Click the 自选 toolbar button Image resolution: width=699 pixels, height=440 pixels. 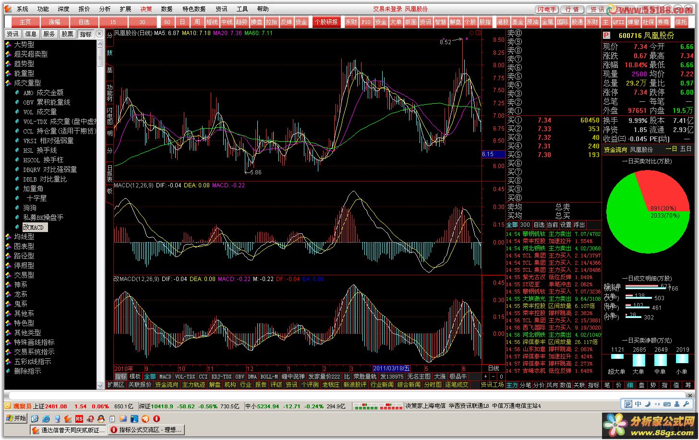84,22
